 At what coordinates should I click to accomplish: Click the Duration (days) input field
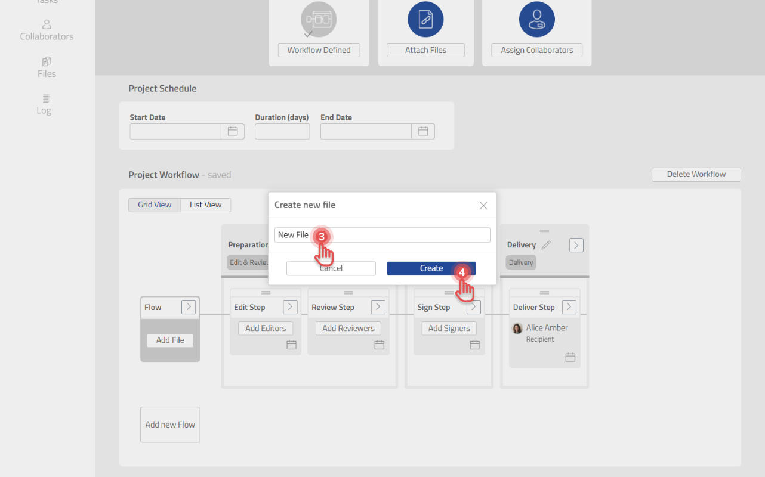pos(282,131)
